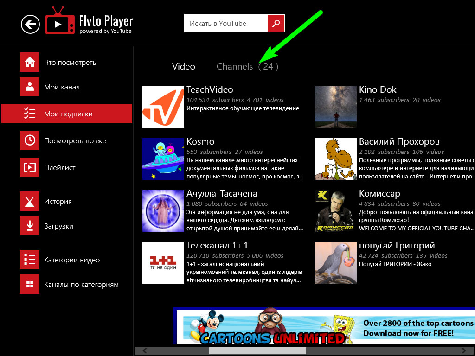Open the Kino Dok channel thumbnail
The image size is (475, 356).
click(x=336, y=107)
